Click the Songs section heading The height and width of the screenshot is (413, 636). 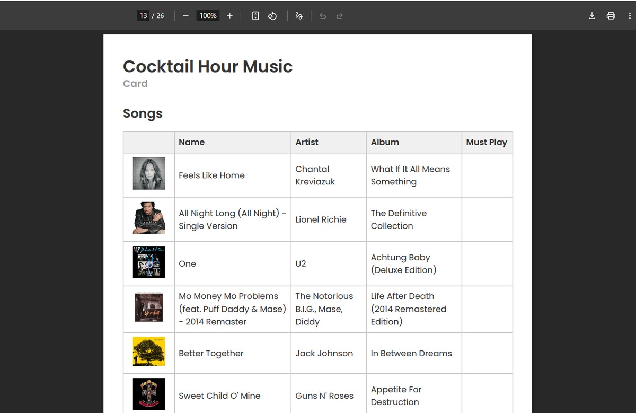coord(143,114)
